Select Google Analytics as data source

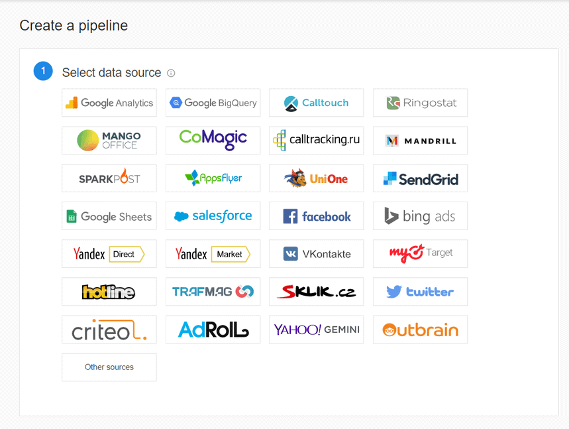[109, 103]
